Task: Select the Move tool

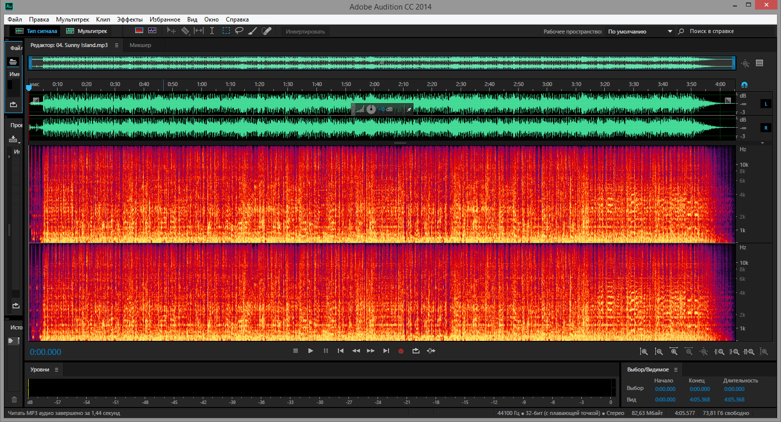Action: tap(171, 31)
